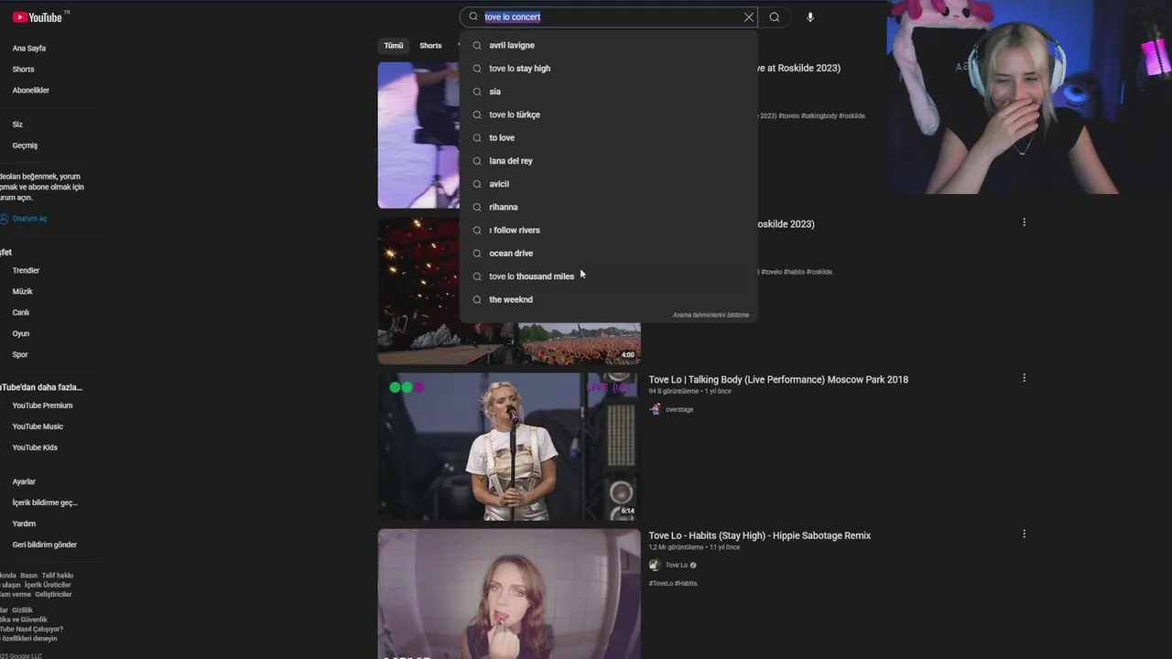Select the Shorts filter chip

point(430,46)
